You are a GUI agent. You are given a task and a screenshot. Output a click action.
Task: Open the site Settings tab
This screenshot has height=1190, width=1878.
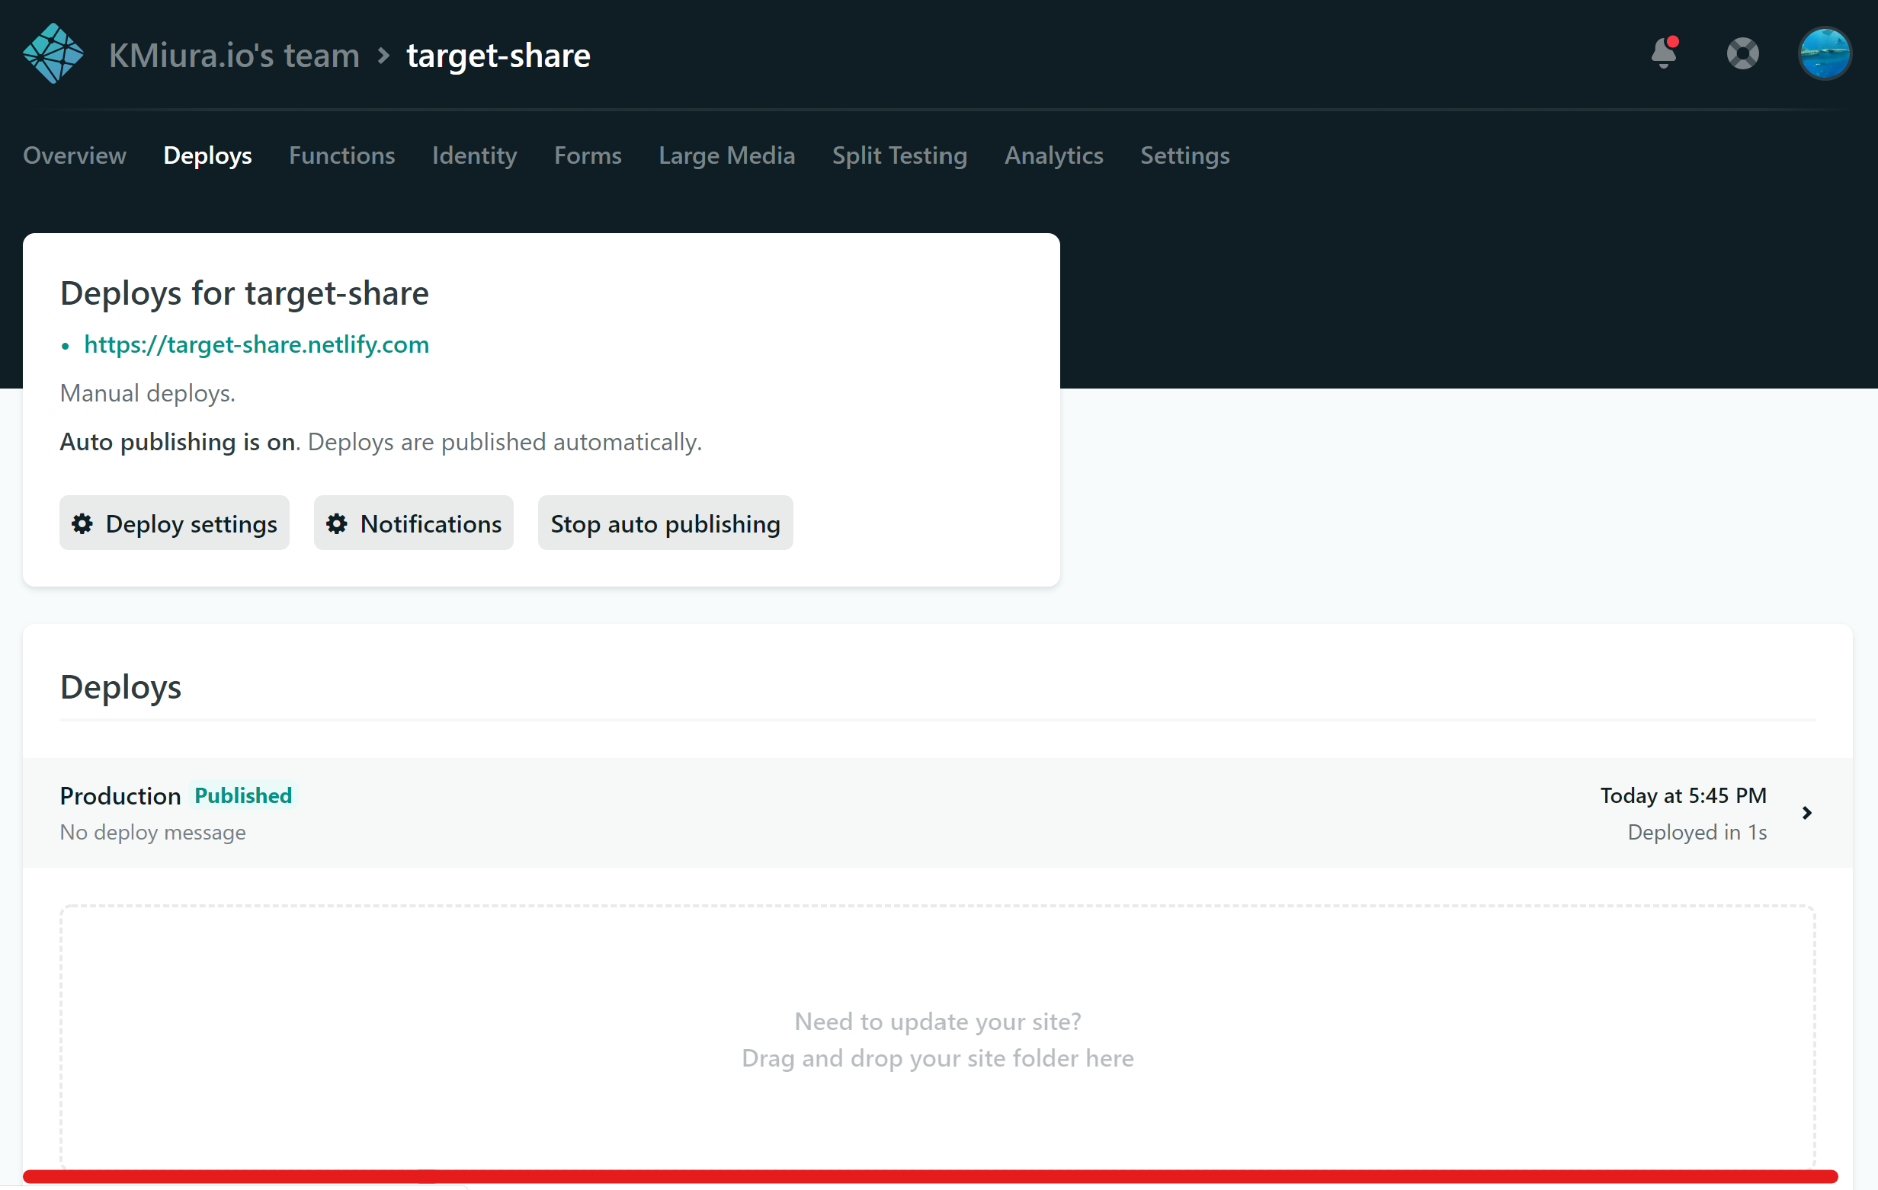click(x=1184, y=155)
